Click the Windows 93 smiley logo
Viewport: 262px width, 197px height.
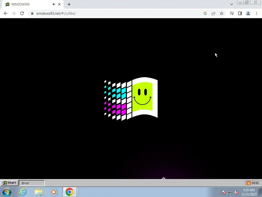131,99
